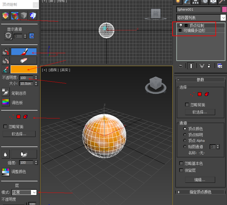
Task: Toggle the lightbulb on 顶点绘制 modifier
Action: point(181,26)
